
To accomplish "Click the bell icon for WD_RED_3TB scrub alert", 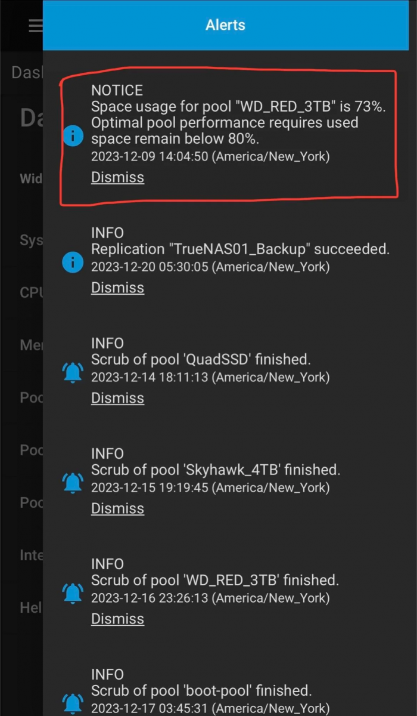I will (x=73, y=592).
